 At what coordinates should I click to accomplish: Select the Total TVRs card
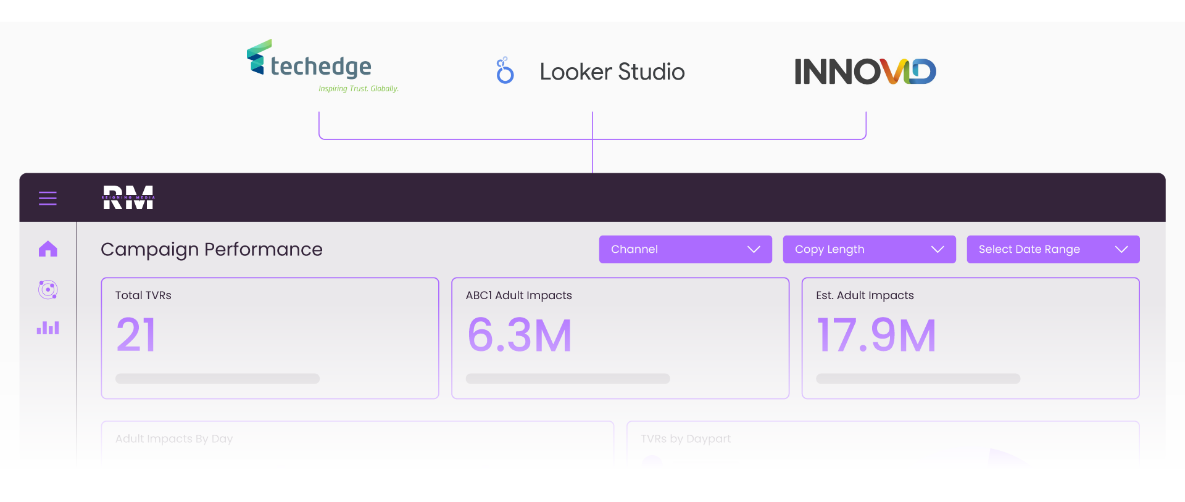[270, 338]
